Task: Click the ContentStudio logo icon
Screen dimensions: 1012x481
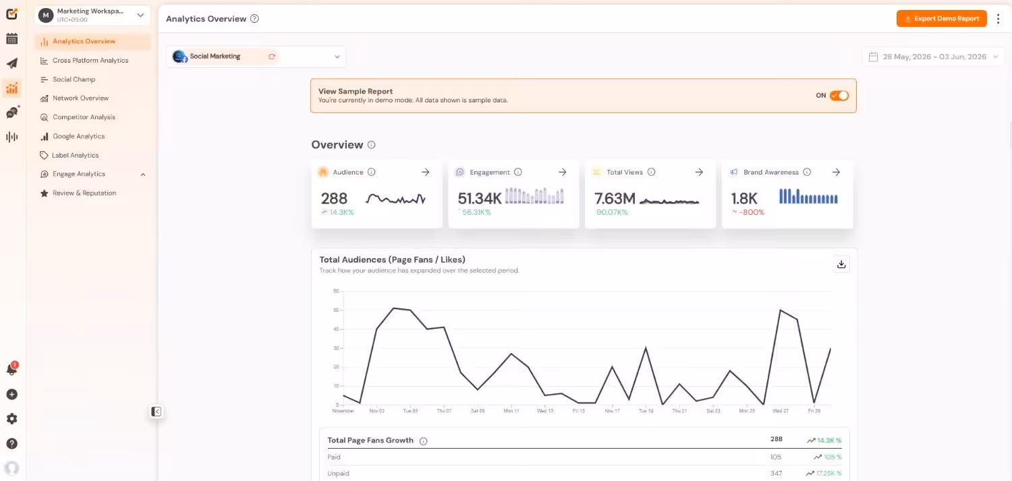Action: (11, 13)
